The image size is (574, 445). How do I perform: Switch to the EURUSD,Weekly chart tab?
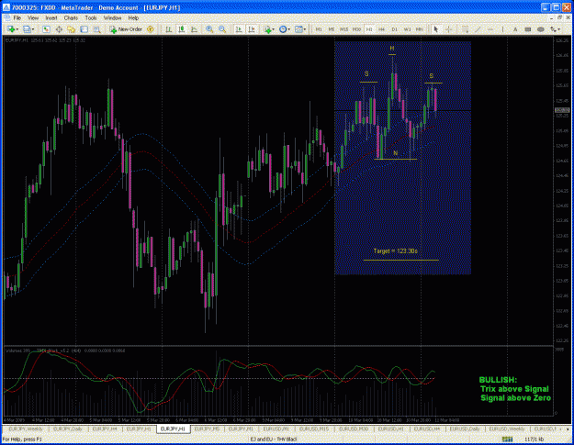click(507, 428)
